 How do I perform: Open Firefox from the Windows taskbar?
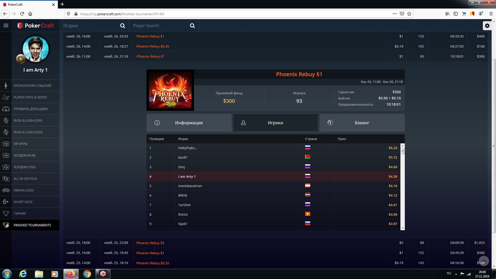71,274
